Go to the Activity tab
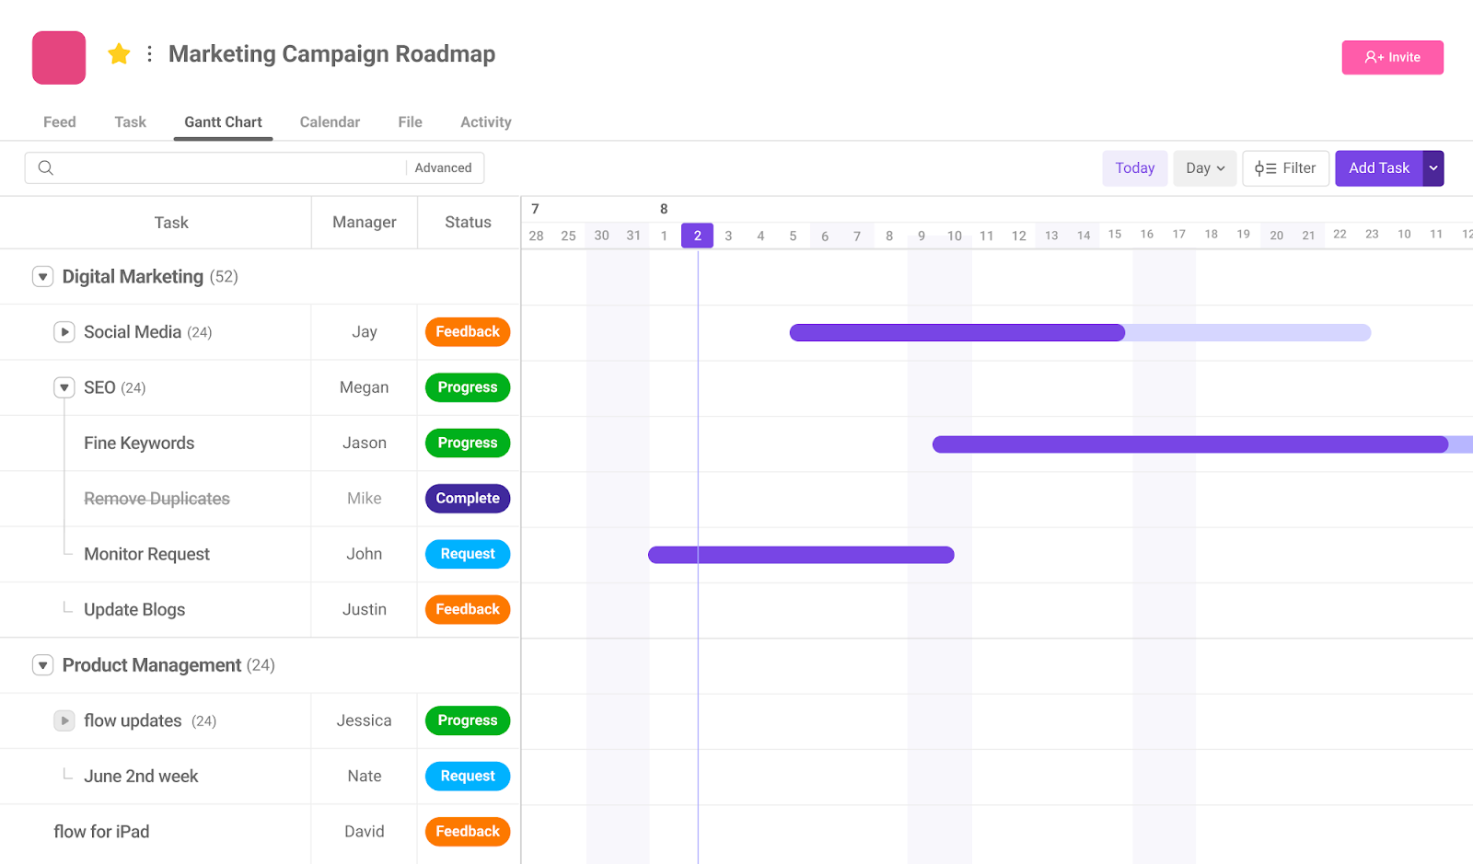 pos(485,122)
